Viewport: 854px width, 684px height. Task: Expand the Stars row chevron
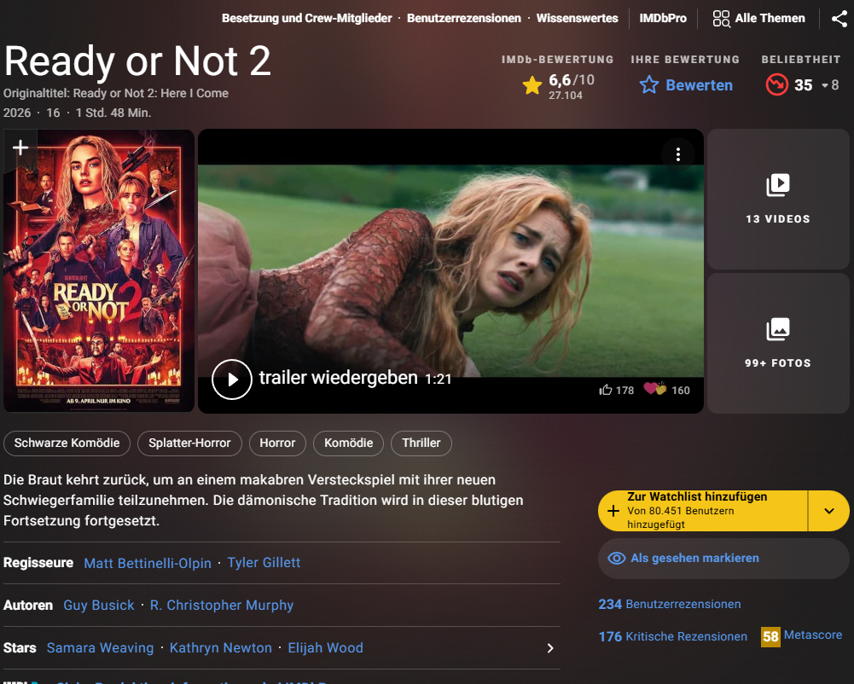[550, 648]
